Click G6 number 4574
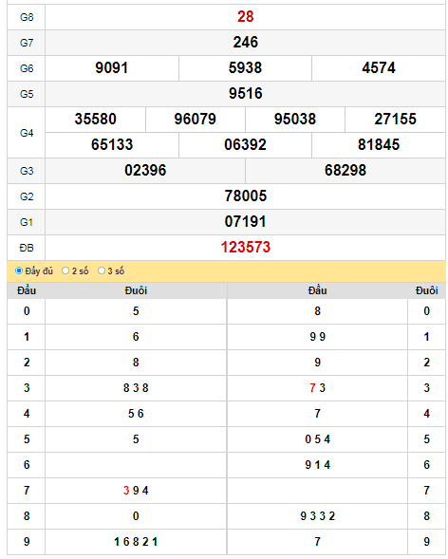448x559 pixels. [x=379, y=68]
